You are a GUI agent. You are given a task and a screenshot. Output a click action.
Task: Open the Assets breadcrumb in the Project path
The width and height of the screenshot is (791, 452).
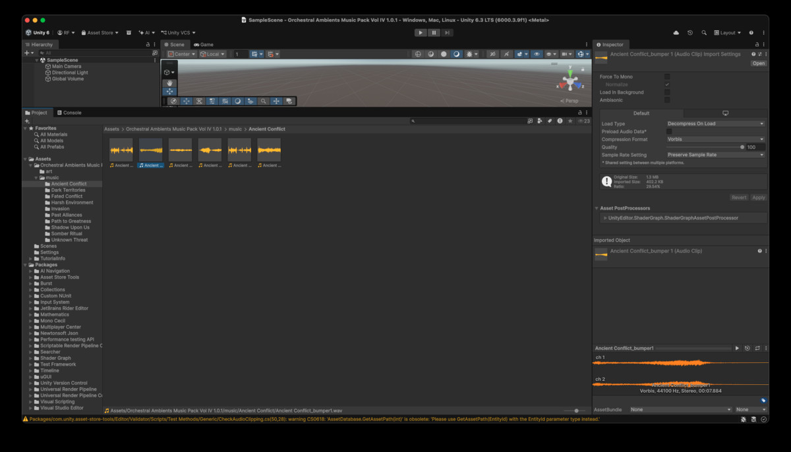[111, 129]
